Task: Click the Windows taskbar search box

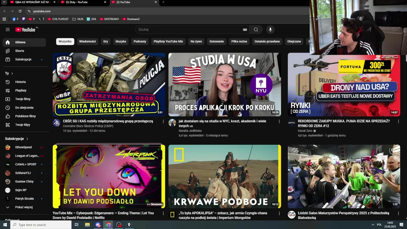Action: tap(41, 225)
